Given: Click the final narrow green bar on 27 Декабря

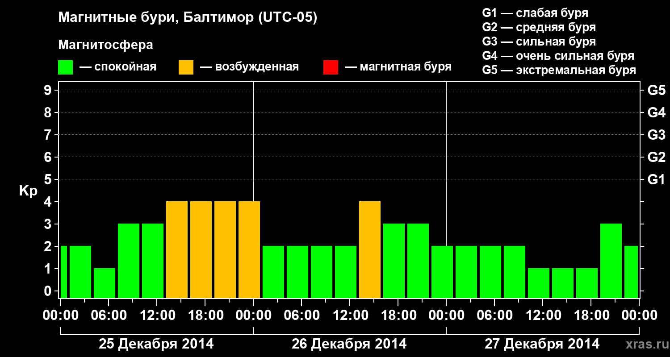Looking at the screenshot, I should (631, 272).
